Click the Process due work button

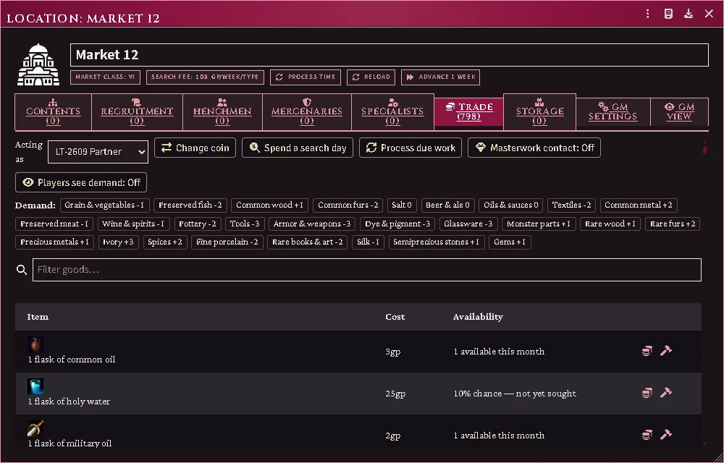411,148
